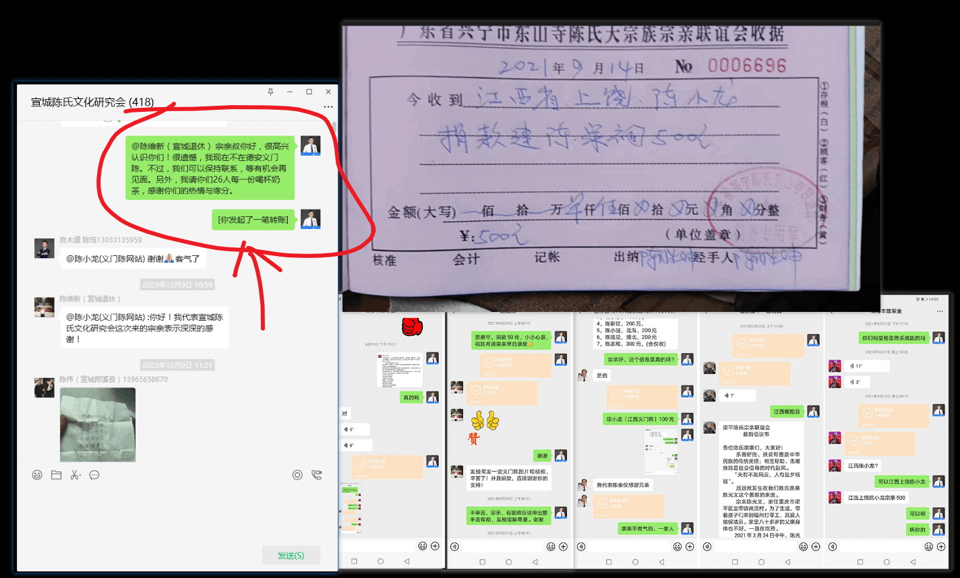Open chat history bubble icon
Image resolution: width=960 pixels, height=578 pixels.
click(94, 475)
